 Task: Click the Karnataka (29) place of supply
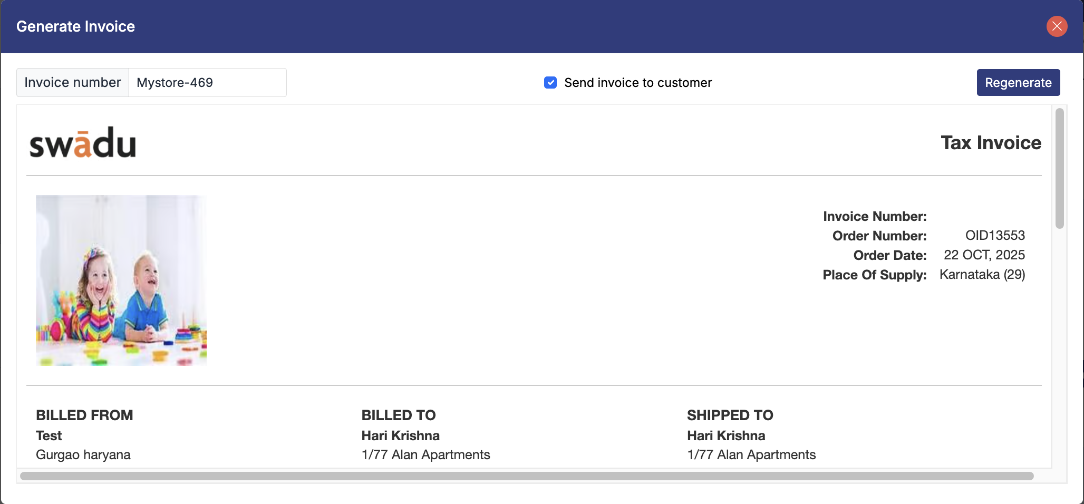tap(982, 275)
